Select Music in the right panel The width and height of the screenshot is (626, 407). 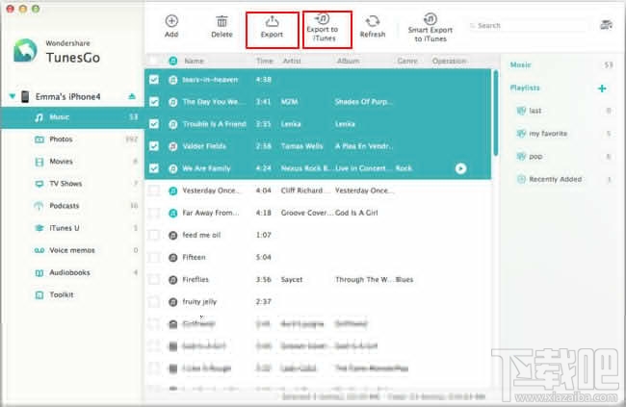click(x=521, y=64)
